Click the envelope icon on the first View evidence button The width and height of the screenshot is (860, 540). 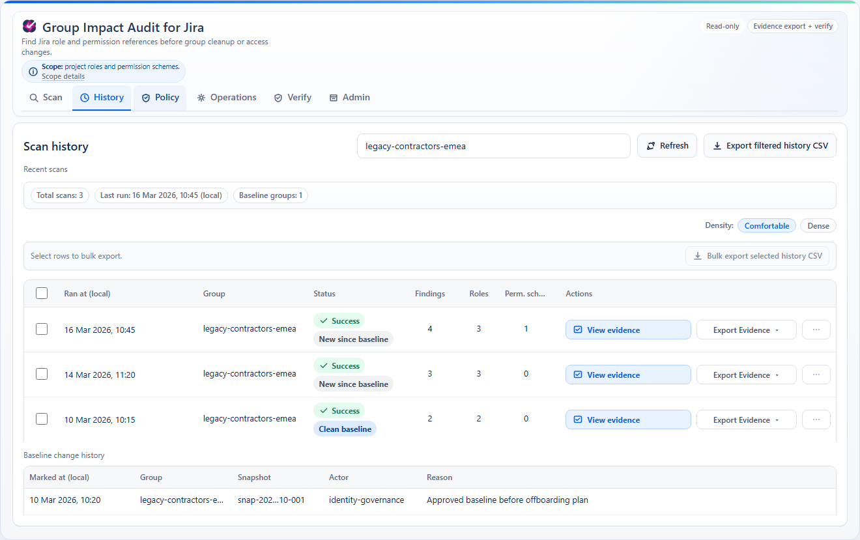577,330
